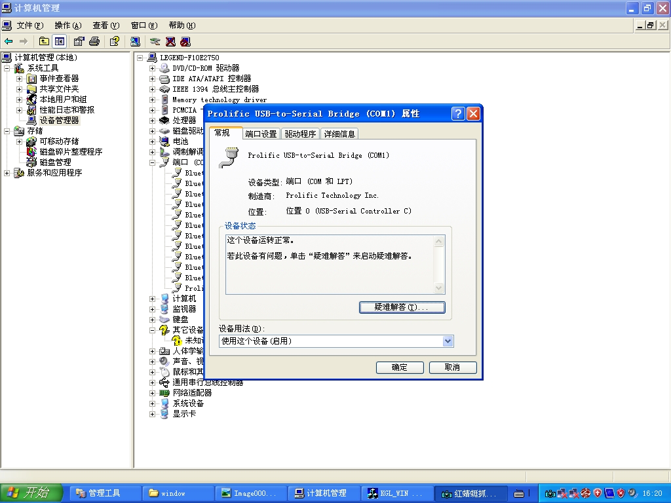Switch to the 端口设置 tab
671x503 pixels.
tap(261, 134)
